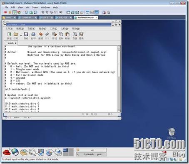Launch the printer panel icon
Image resolution: width=189 pixels, height=164 pixels.
pyautogui.click(x=58, y=152)
